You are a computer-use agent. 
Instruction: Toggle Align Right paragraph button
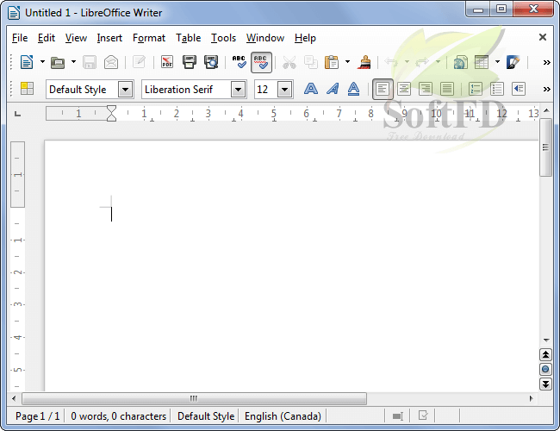click(426, 89)
